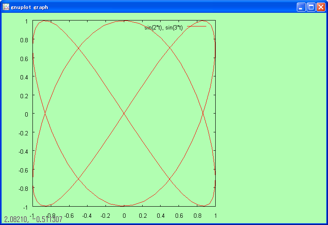The width and height of the screenshot is (328, 225).
Task: Click the legend label 'sin(2*t), sin(3*t)'
Action: tap(164, 27)
